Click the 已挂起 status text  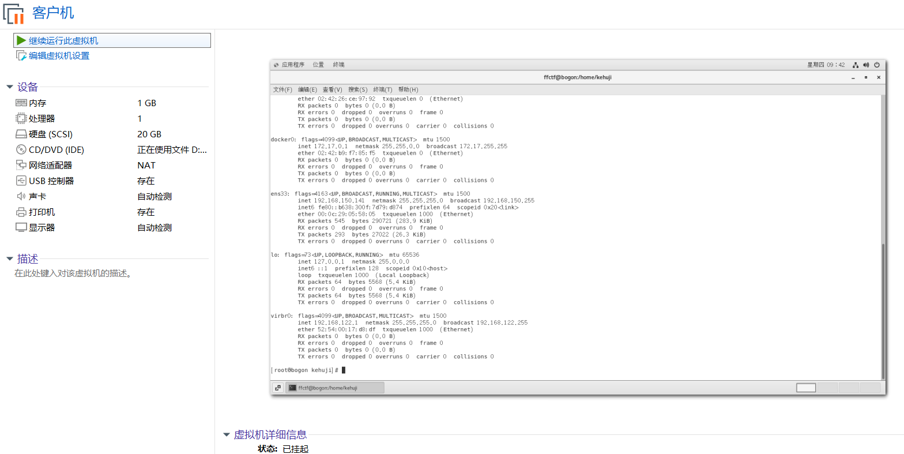pyautogui.click(x=296, y=449)
